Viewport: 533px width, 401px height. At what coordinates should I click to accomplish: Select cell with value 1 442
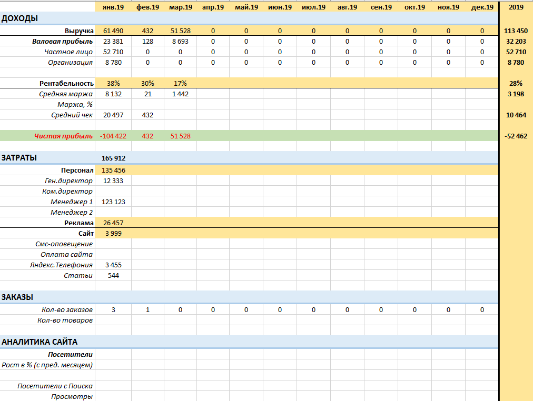(181, 94)
